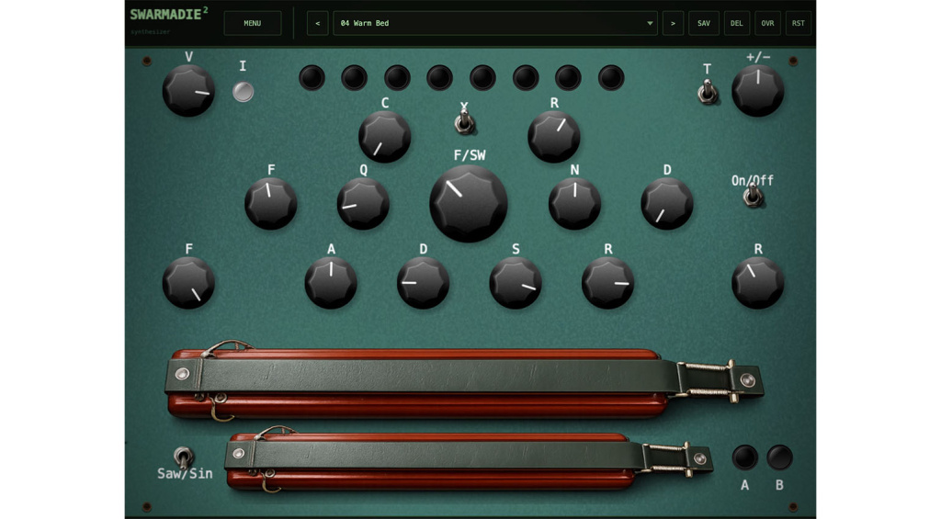Open the MENU button
Screen dimensions: 941x519
(x=252, y=23)
